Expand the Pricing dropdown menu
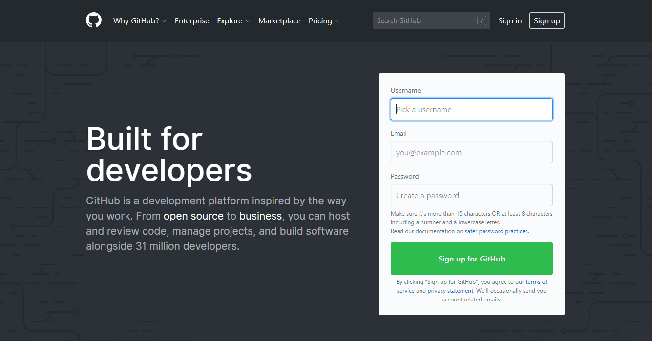652x341 pixels. (x=324, y=20)
